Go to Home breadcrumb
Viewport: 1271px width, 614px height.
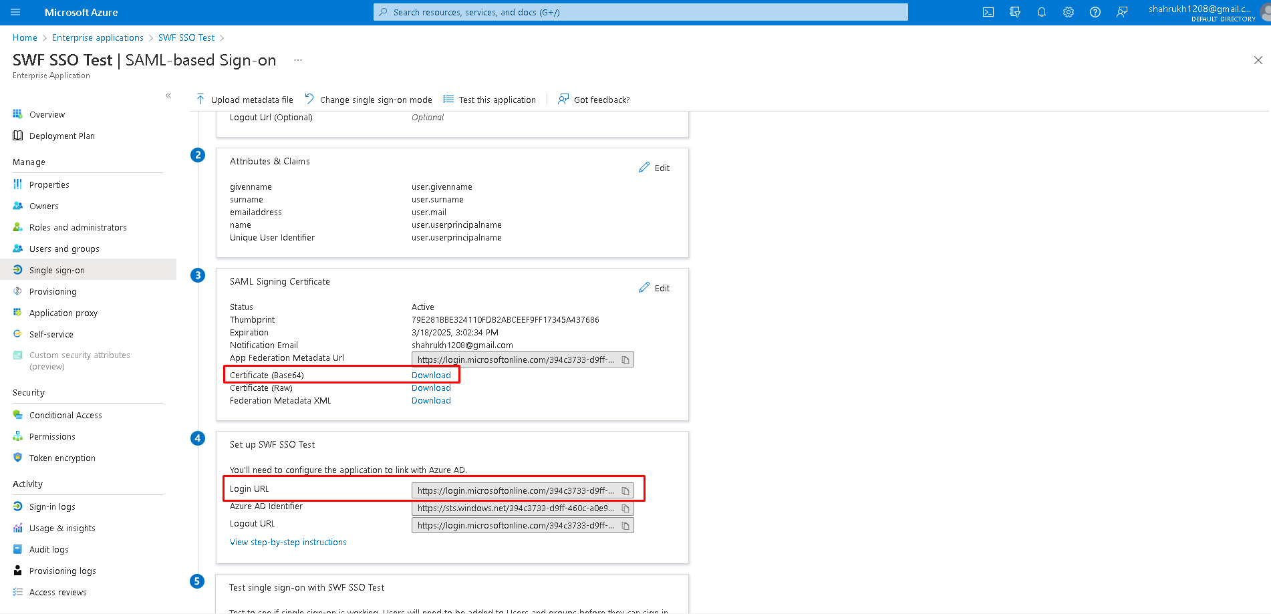tap(25, 37)
